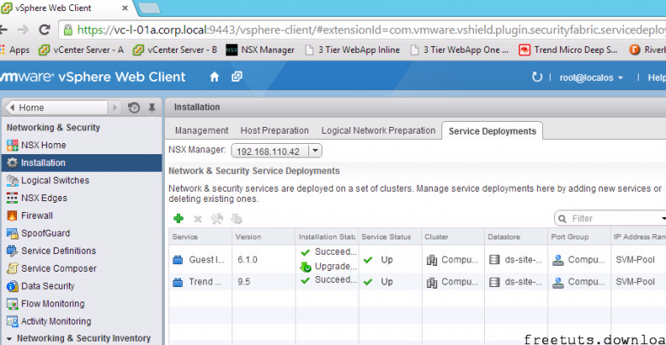Click the navigator forward arrow beside Home

tap(114, 107)
